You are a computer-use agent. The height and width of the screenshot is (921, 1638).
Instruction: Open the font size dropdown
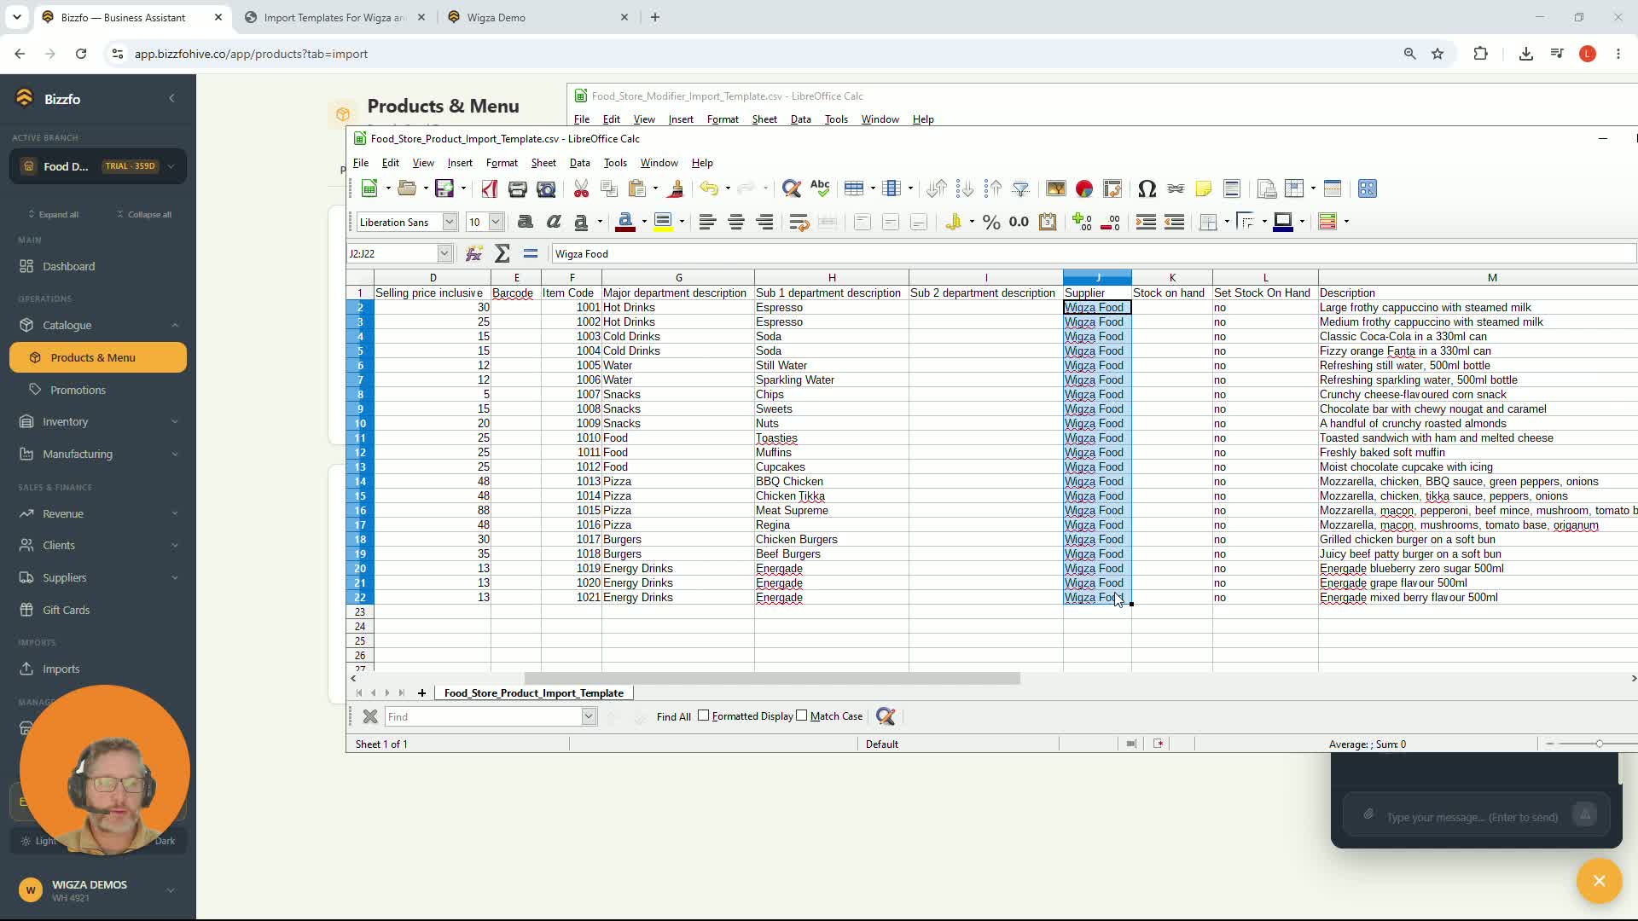coord(496,222)
